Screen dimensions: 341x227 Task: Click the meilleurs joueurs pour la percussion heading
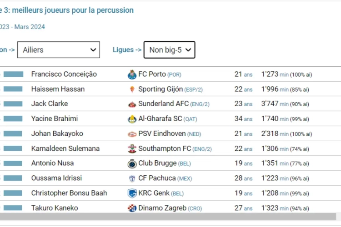coord(73,10)
